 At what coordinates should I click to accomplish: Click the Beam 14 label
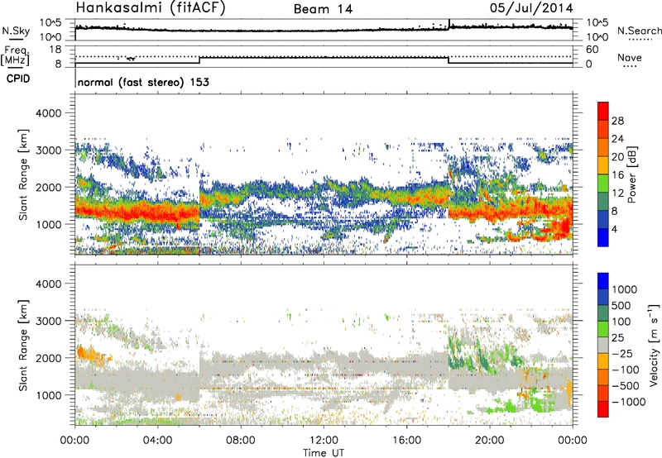click(323, 9)
